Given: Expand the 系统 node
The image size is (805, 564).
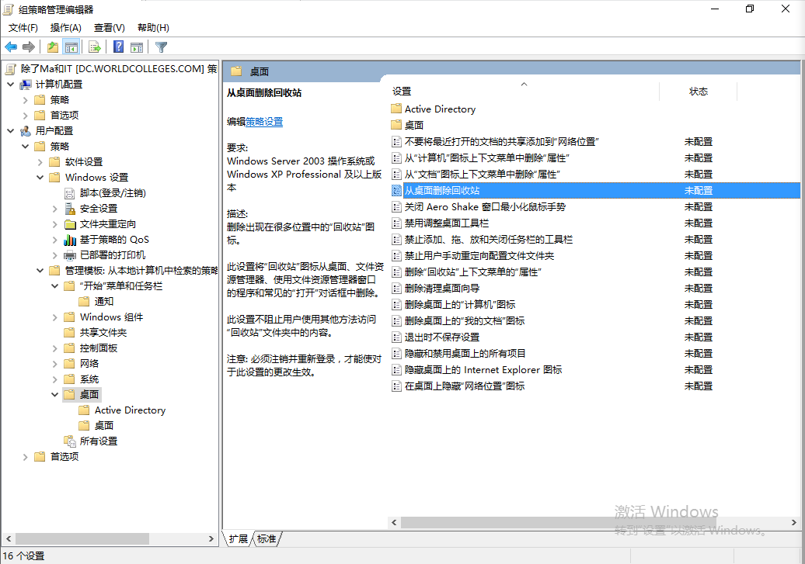Looking at the screenshot, I should [55, 379].
